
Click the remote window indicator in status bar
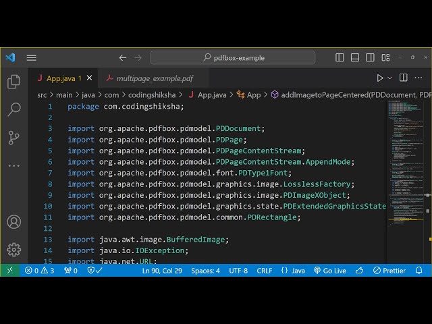(x=9, y=270)
